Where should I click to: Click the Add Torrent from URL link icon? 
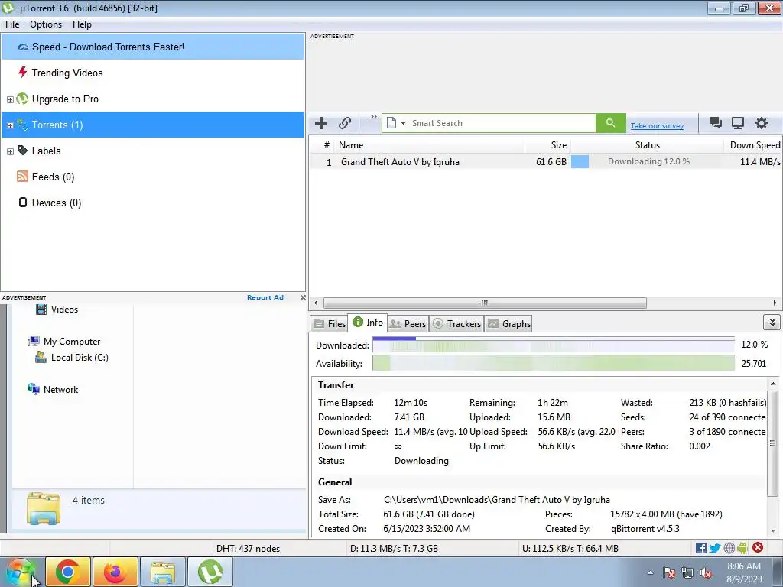pos(345,123)
